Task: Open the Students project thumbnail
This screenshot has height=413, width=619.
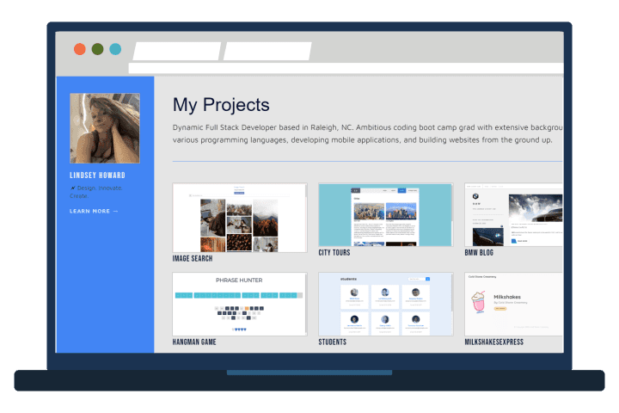Action: (x=386, y=304)
